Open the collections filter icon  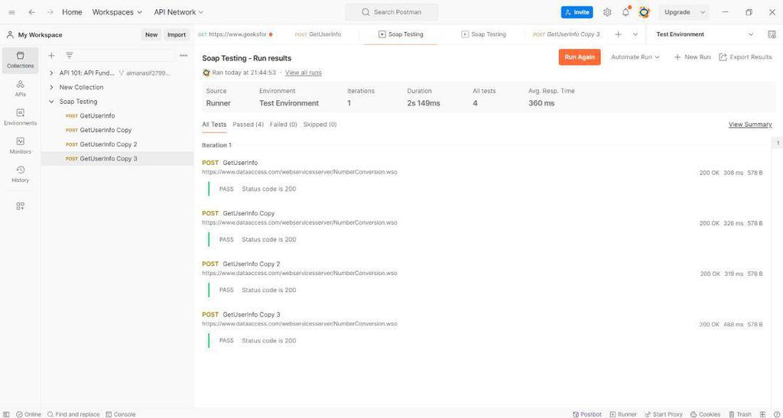[x=70, y=55]
